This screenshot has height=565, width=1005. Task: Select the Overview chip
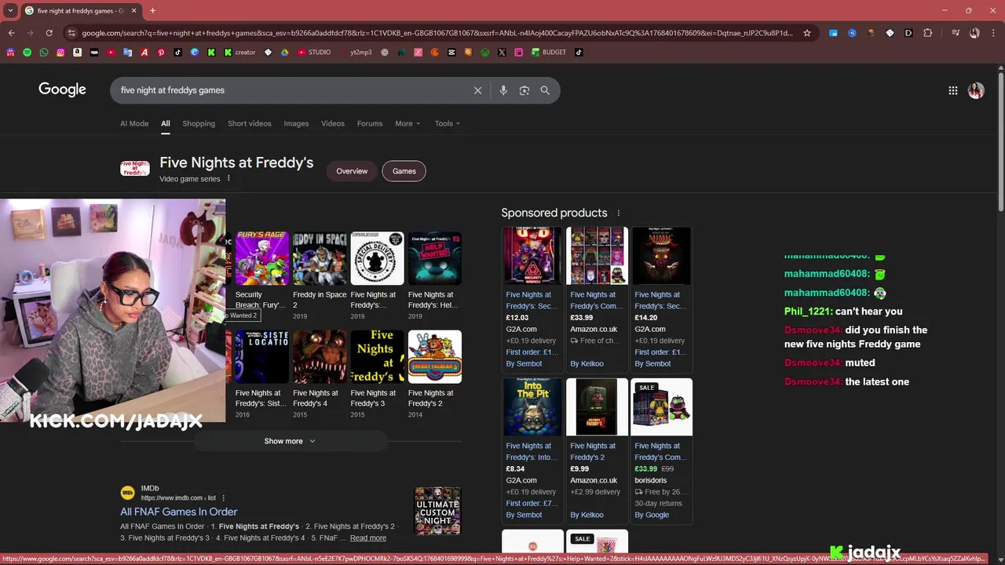(352, 171)
